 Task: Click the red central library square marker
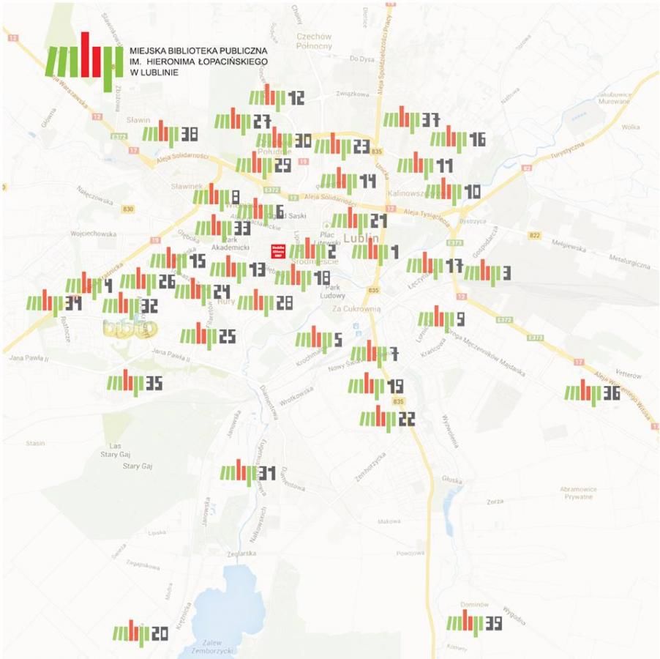pos(278,250)
